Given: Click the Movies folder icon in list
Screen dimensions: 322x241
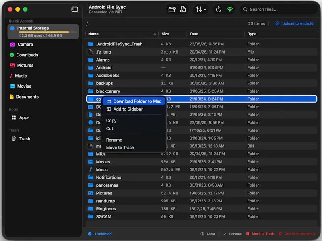Looking at the screenshot, I should [x=90, y=162].
